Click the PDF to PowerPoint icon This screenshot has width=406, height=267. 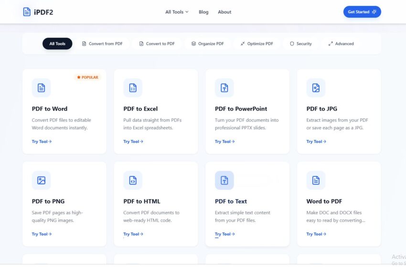coord(224,88)
